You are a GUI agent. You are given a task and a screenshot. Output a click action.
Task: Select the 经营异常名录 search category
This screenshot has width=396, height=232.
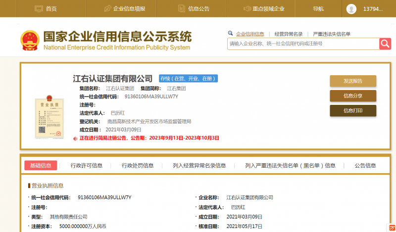289,34
